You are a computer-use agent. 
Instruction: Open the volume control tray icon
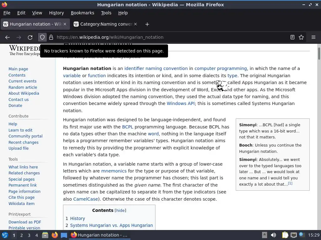[x=273, y=235]
